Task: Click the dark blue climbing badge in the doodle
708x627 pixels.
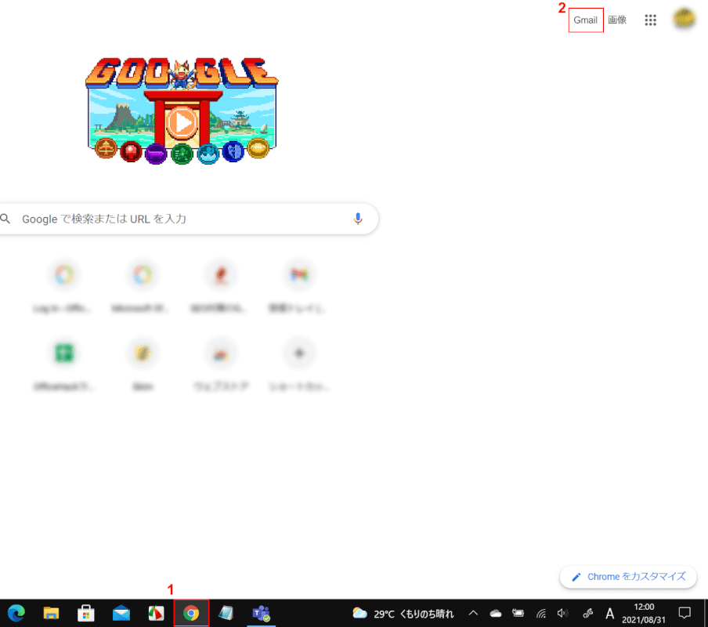Action: (x=233, y=151)
